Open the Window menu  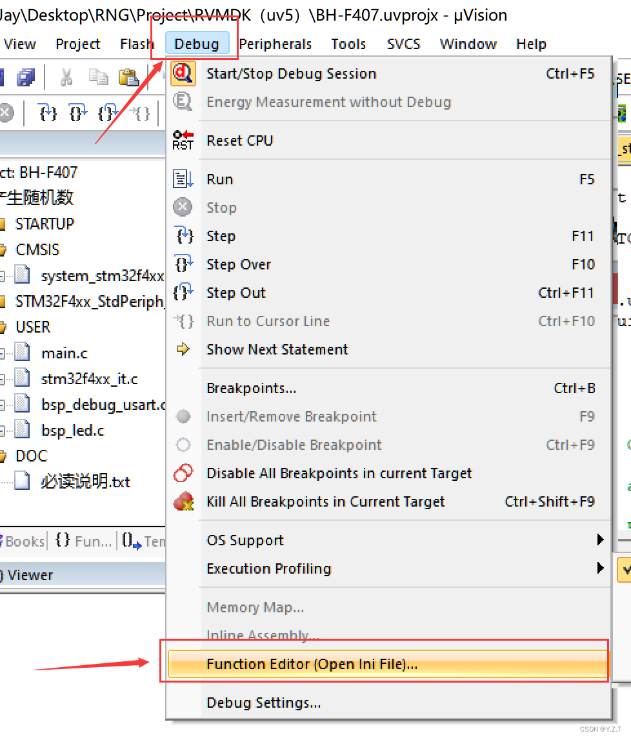click(468, 44)
